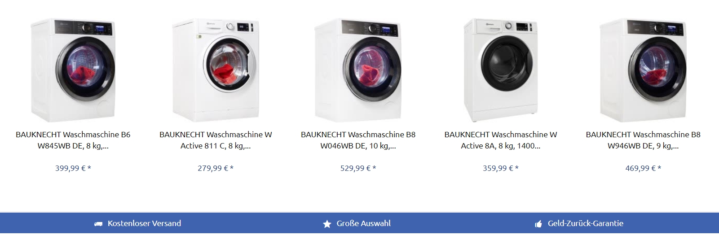Open BAUKNECHT B8 W946WB DE, 9 kg title

[x=643, y=140]
